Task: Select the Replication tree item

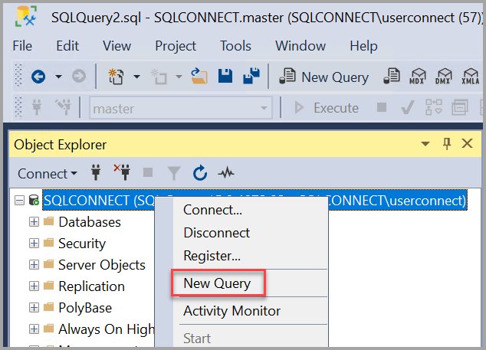Action: coord(91,286)
